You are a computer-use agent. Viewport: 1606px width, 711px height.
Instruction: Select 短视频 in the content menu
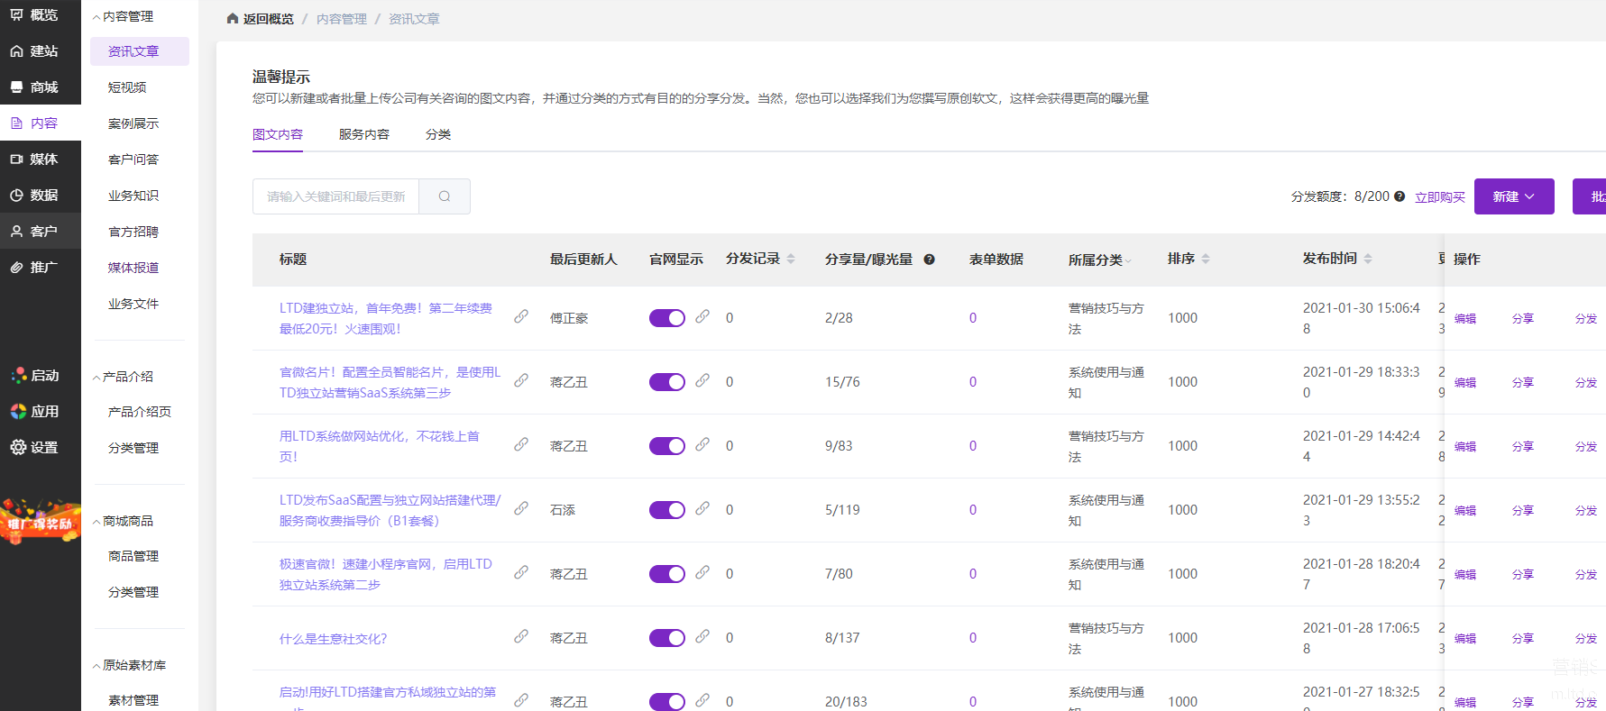pyautogui.click(x=127, y=87)
